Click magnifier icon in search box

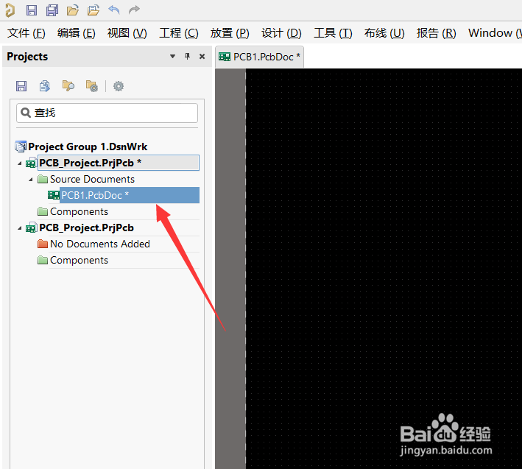26,113
